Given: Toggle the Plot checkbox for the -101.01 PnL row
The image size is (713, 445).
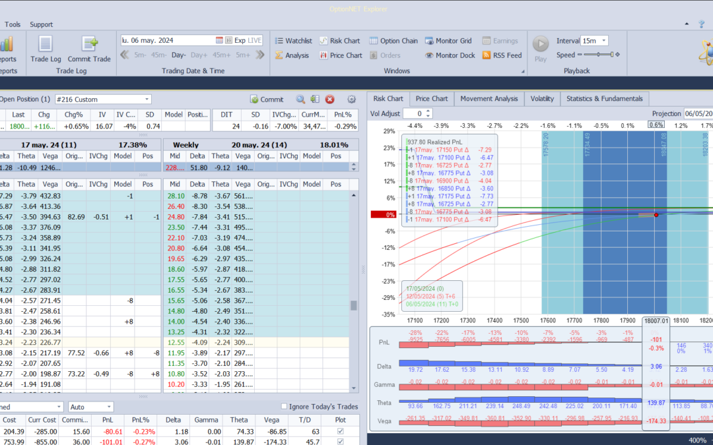Looking at the screenshot, I should point(340,441).
